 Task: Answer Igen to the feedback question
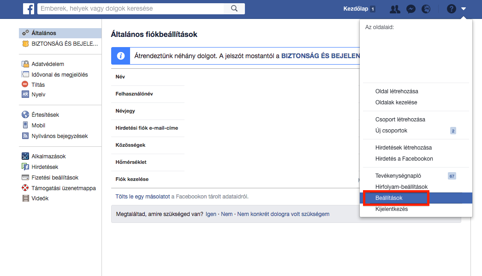tap(211, 214)
